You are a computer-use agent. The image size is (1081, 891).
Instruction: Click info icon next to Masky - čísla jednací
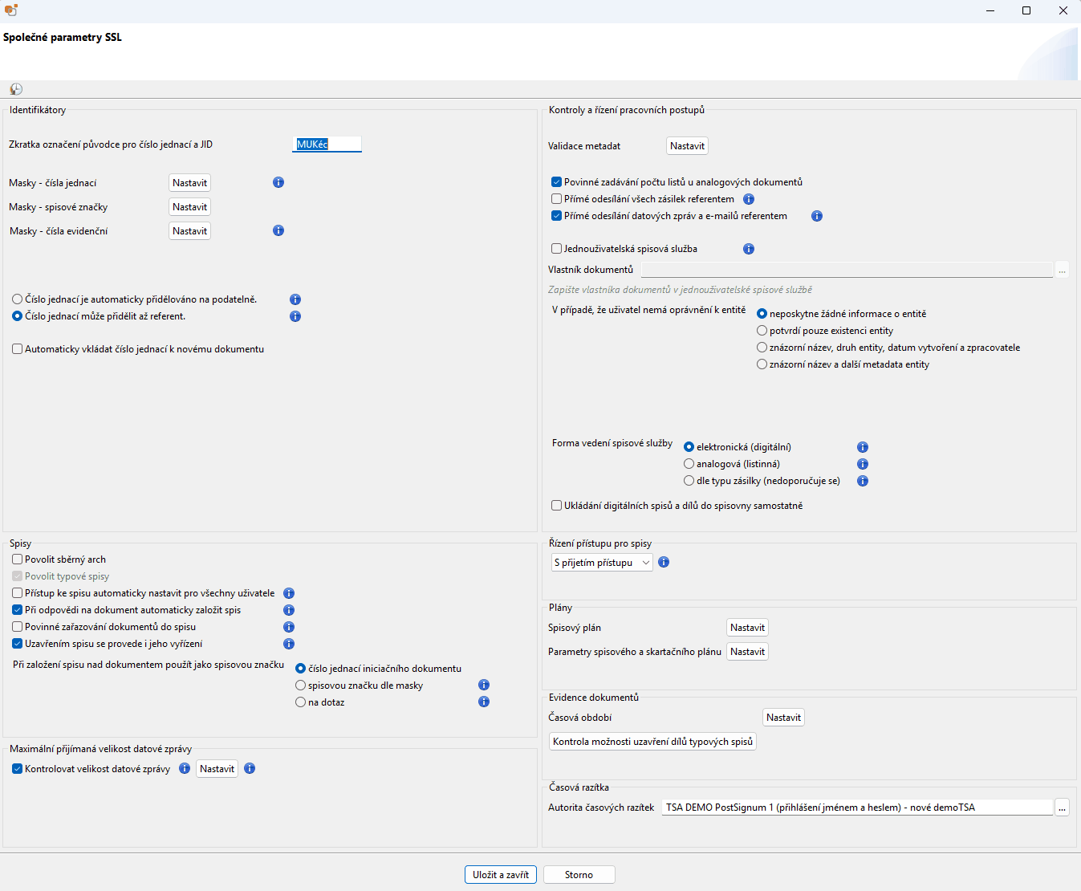278,182
